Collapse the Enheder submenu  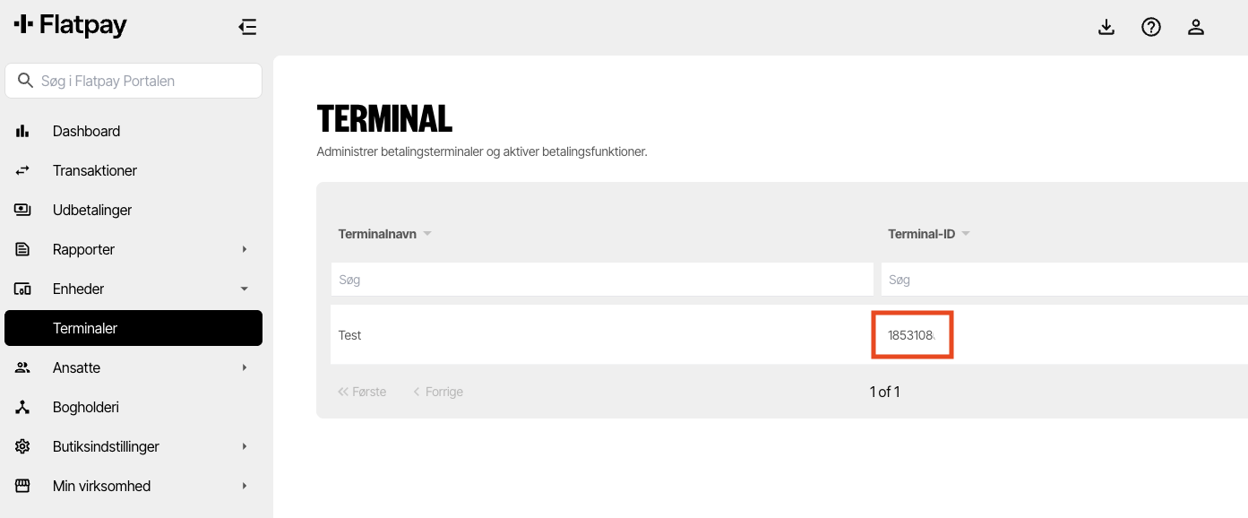coord(243,289)
